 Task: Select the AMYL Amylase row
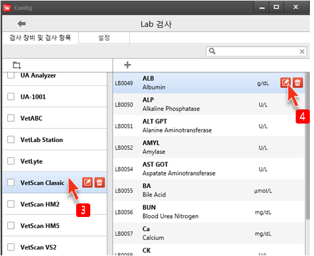tap(209, 147)
